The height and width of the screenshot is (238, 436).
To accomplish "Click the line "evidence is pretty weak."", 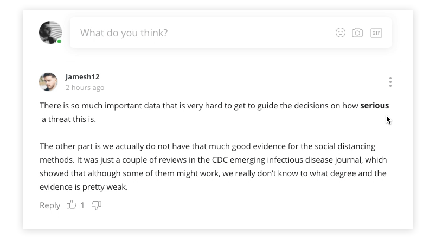I will 84,187.
